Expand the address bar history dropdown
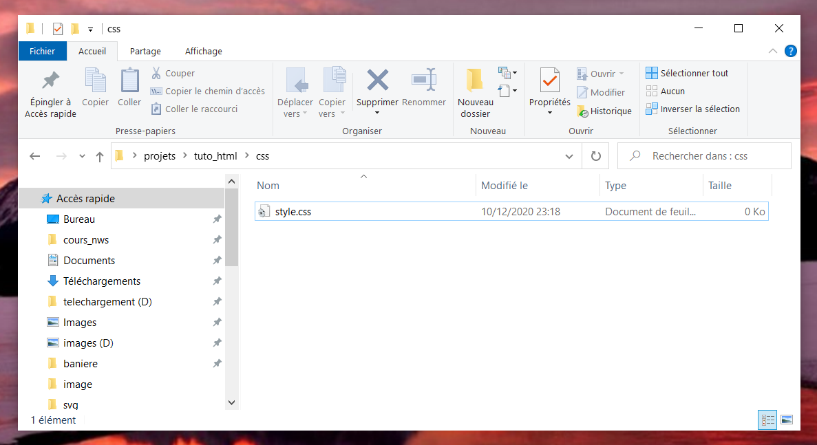The height and width of the screenshot is (445, 817). click(569, 156)
